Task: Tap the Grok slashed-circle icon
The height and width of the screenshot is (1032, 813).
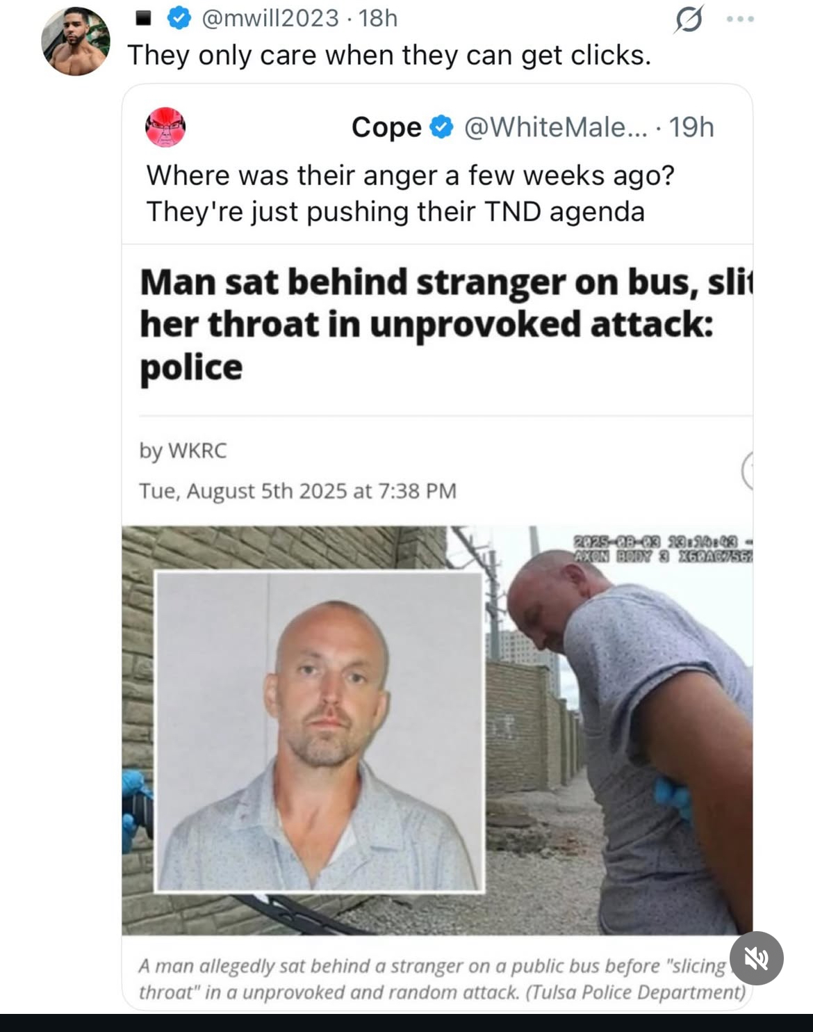Action: [x=688, y=19]
